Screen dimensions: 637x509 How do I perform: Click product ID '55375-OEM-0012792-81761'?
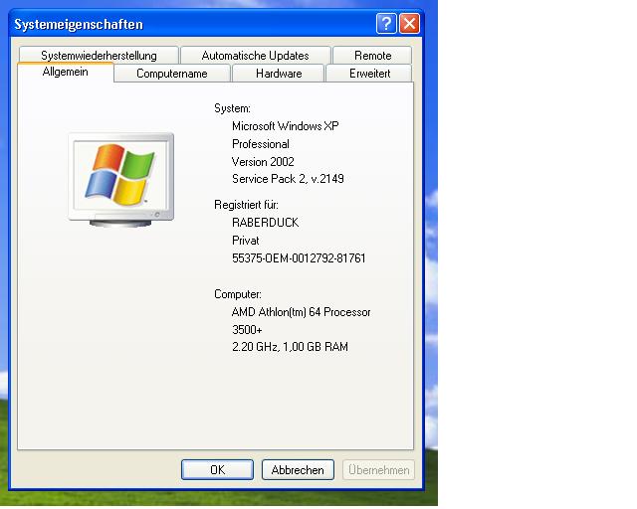tap(299, 258)
